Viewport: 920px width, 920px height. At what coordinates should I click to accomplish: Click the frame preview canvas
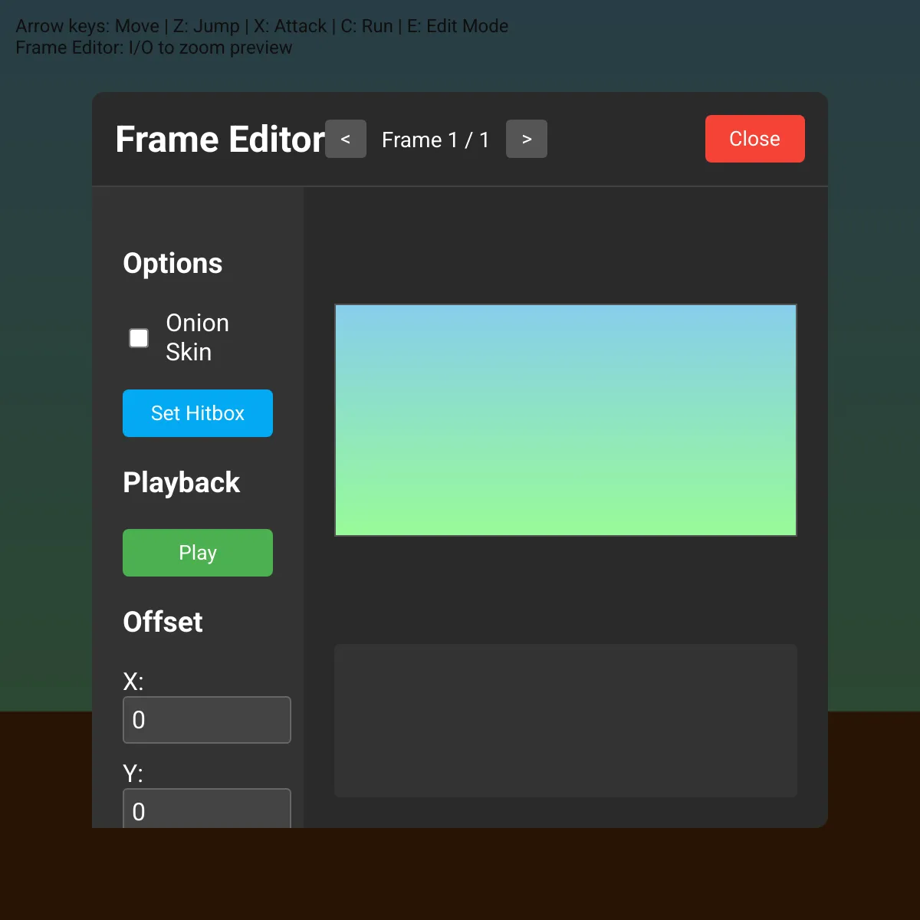[x=566, y=420]
